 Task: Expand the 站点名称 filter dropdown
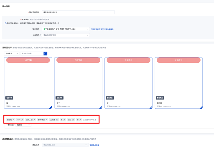[12, 53]
